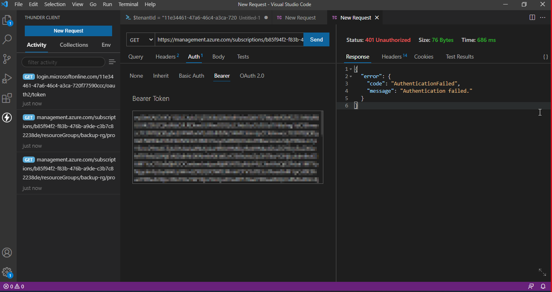Expand response panel with arrows icon
Viewport: 552px width, 292px height.
point(542,272)
